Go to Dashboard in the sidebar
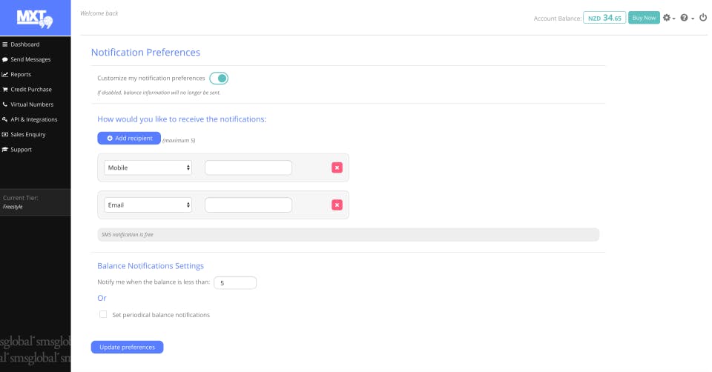Screen dimensions: 712x372 (x=24, y=44)
